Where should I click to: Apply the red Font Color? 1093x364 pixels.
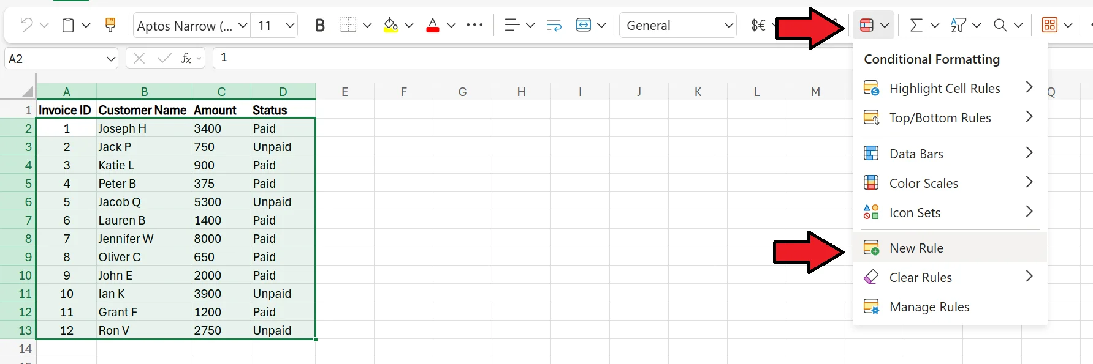click(433, 25)
